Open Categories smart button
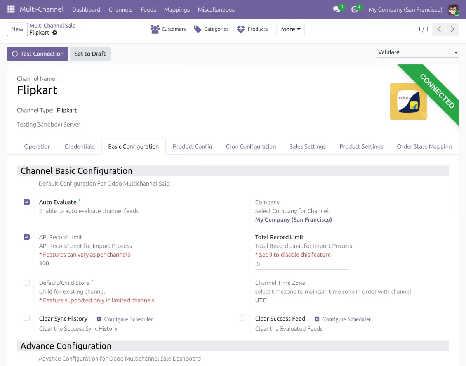The width and height of the screenshot is (466, 366). (212, 29)
